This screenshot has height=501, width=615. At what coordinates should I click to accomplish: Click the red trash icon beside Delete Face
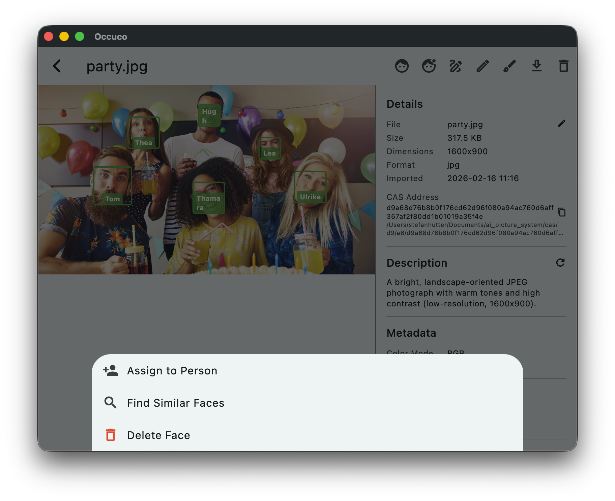[111, 435]
